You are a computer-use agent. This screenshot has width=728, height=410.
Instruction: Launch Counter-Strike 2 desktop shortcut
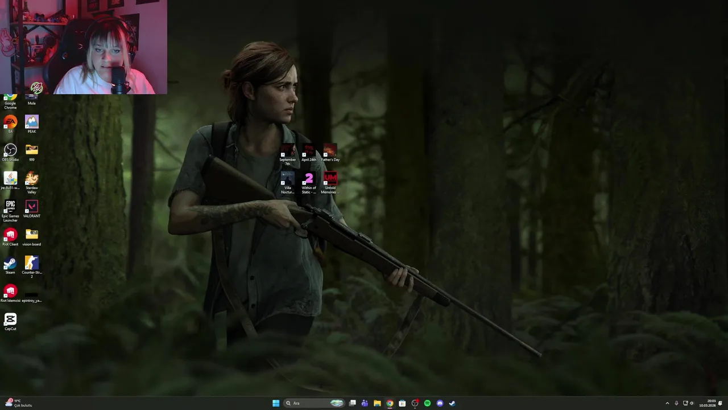pyautogui.click(x=32, y=266)
